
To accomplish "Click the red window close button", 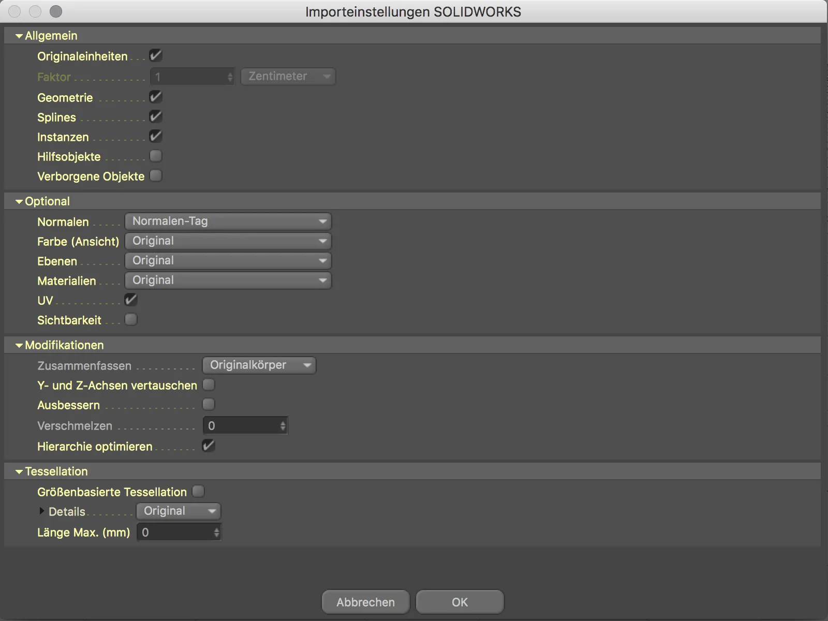I will [x=14, y=11].
